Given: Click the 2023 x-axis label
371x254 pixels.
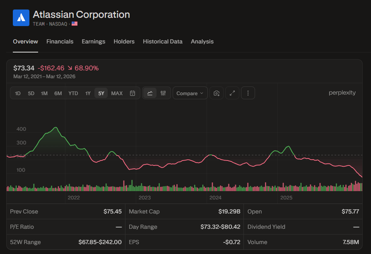Looking at the screenshot, I should [145, 198].
